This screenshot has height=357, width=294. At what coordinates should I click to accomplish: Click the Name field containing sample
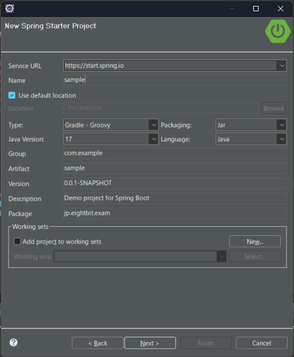coord(175,80)
